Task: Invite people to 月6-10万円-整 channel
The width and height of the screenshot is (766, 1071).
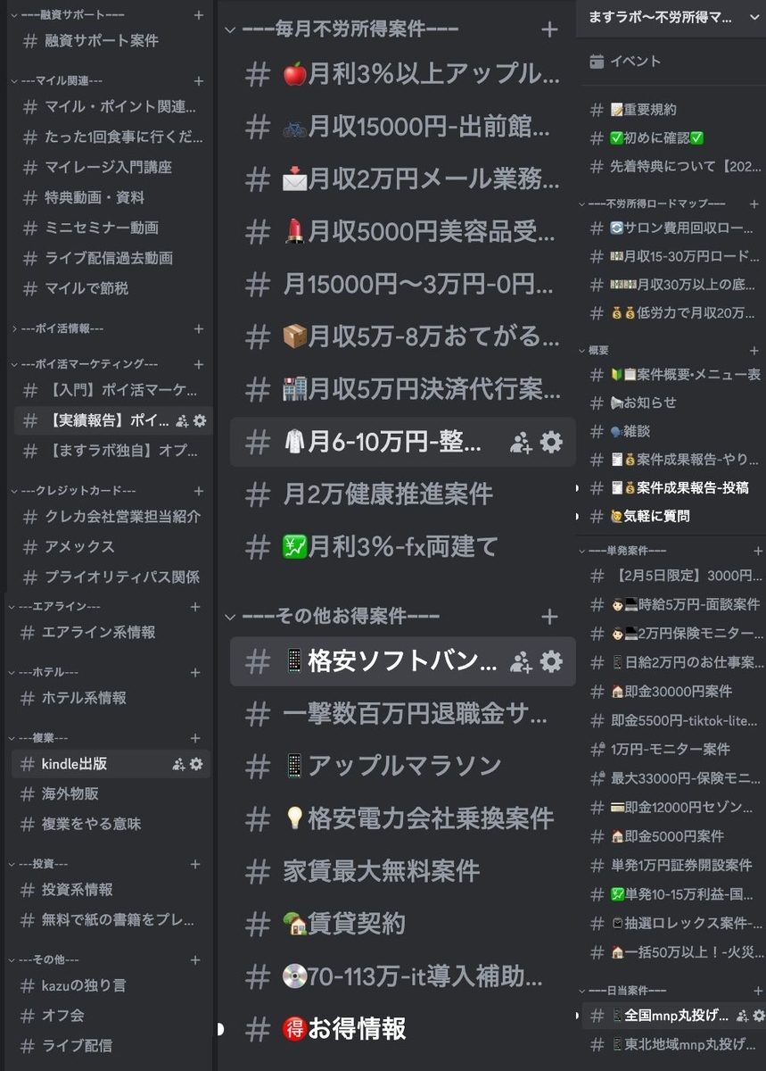Action: [521, 442]
